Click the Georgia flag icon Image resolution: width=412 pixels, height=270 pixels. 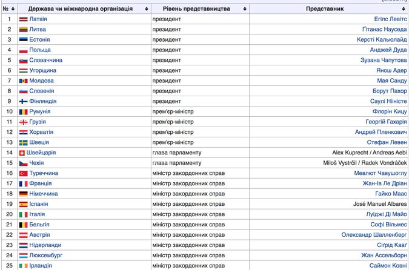[x=24, y=122]
